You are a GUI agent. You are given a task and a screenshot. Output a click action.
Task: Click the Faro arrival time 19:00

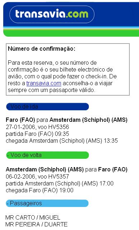pos(66,190)
